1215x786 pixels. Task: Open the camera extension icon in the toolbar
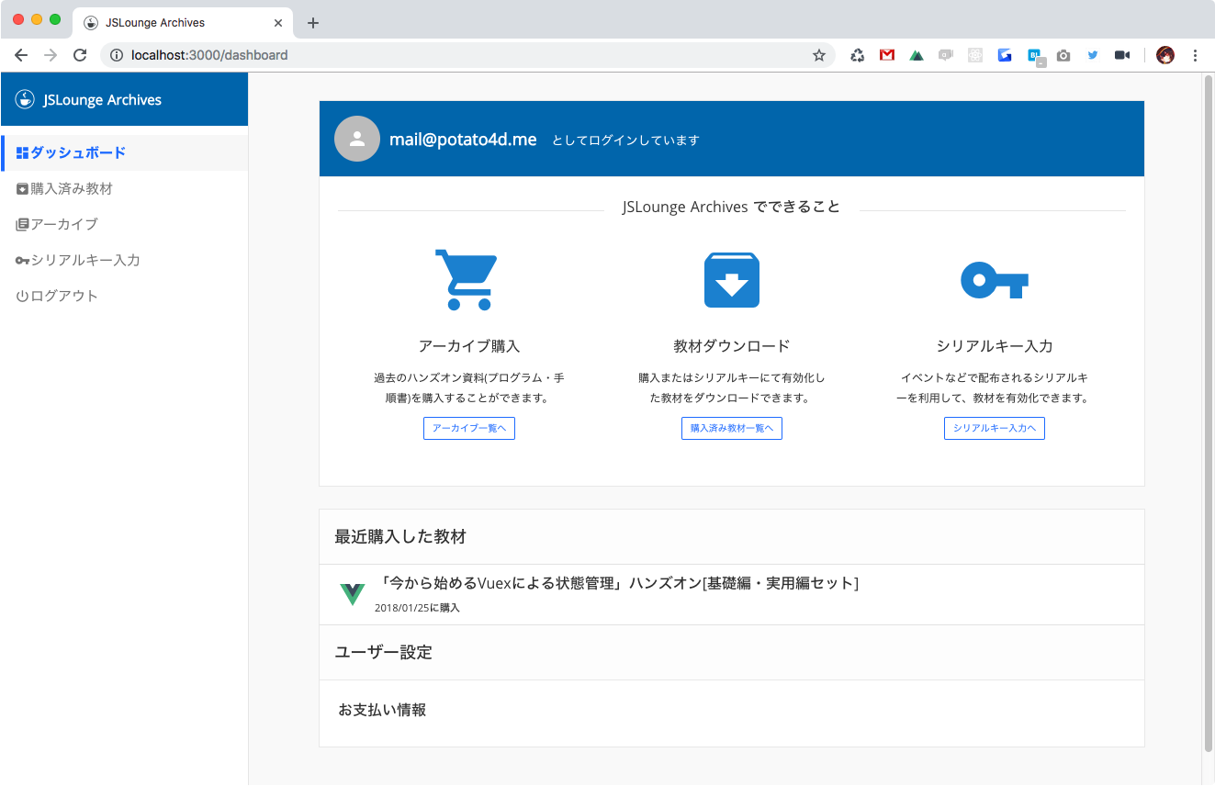tap(1063, 55)
